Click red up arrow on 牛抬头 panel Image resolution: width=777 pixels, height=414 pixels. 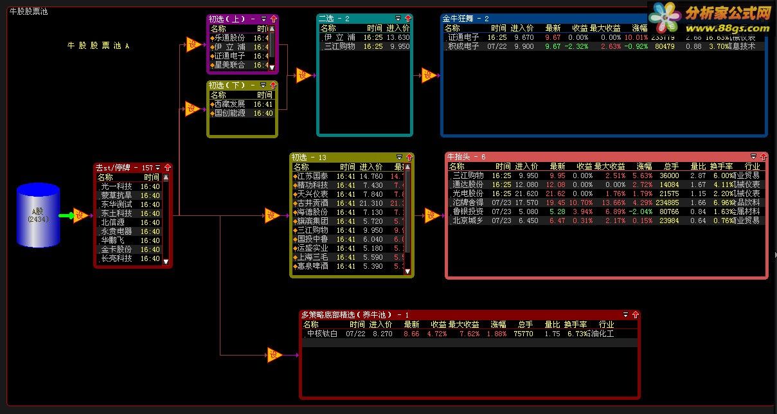(x=763, y=156)
